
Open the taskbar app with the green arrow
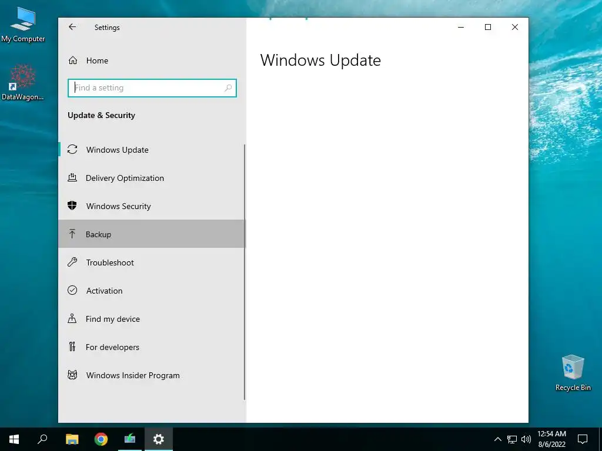point(130,439)
